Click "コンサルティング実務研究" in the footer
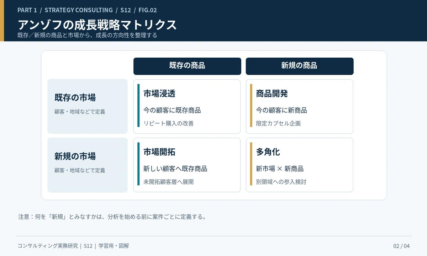Viewport: 427px width, 256px height. (x=48, y=246)
